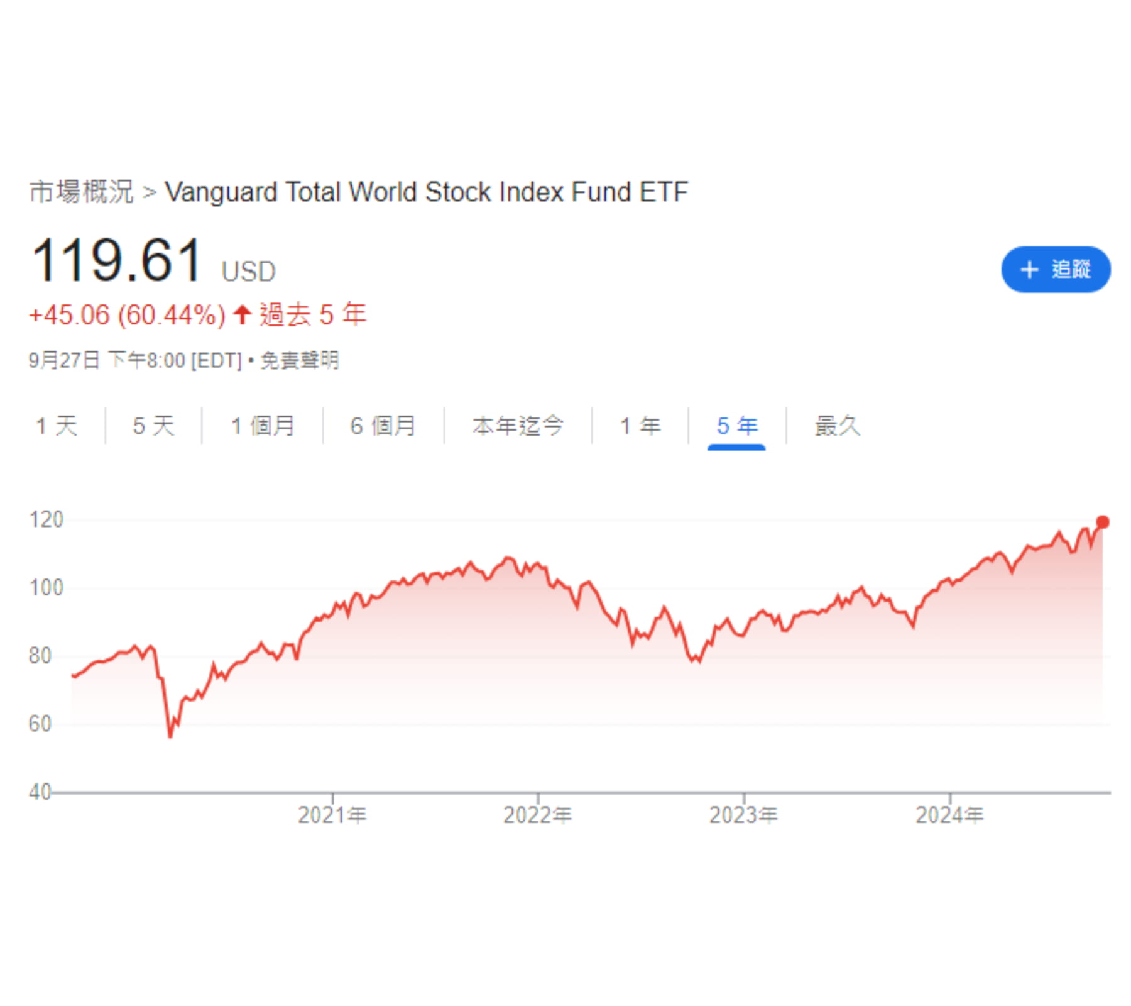Viewport: 1131px width, 1006px height.
Task: Click the 9月27日 timestamp text
Action: 63,360
